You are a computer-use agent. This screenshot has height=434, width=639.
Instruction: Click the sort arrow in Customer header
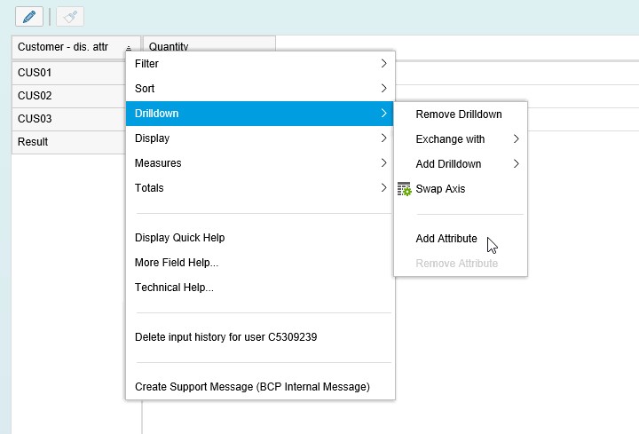pyautogui.click(x=129, y=48)
